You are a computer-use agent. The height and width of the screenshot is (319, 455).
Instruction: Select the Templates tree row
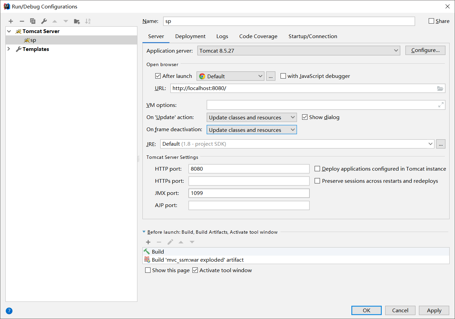coord(72,49)
